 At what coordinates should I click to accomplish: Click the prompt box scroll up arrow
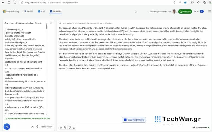pos(47,23)
